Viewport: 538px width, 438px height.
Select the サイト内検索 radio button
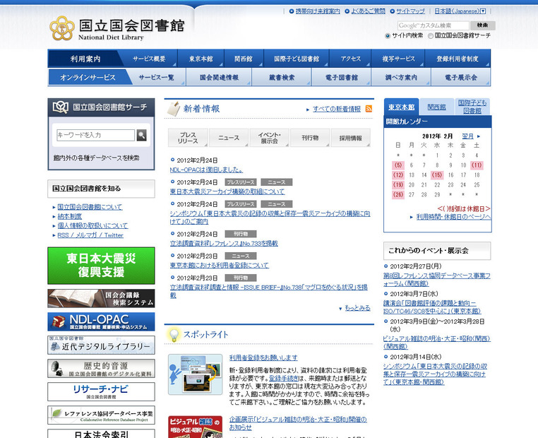pyautogui.click(x=388, y=35)
